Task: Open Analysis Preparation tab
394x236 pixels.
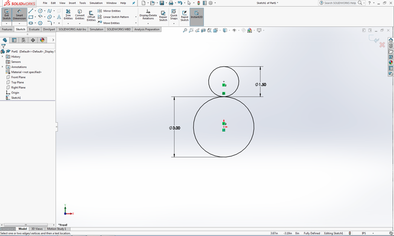Action: pos(147,29)
